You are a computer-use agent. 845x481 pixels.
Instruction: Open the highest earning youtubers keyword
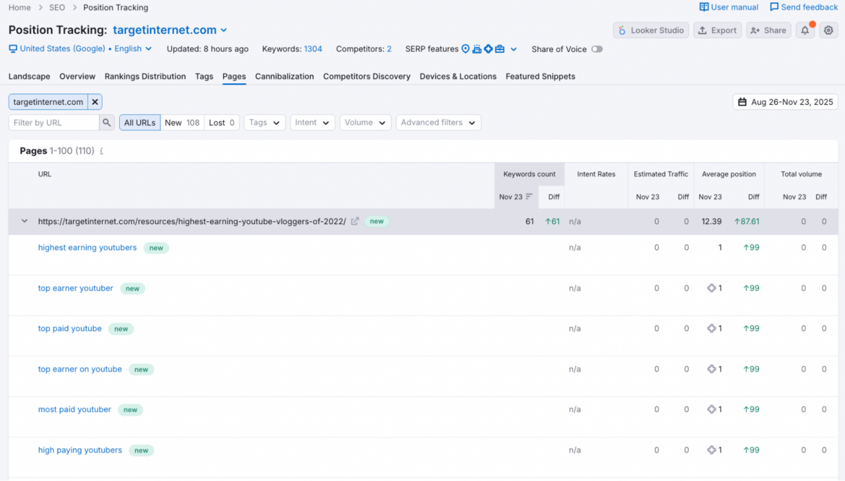87,248
